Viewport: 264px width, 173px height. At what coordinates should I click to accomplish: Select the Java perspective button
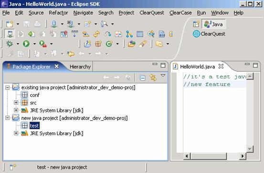(x=214, y=24)
